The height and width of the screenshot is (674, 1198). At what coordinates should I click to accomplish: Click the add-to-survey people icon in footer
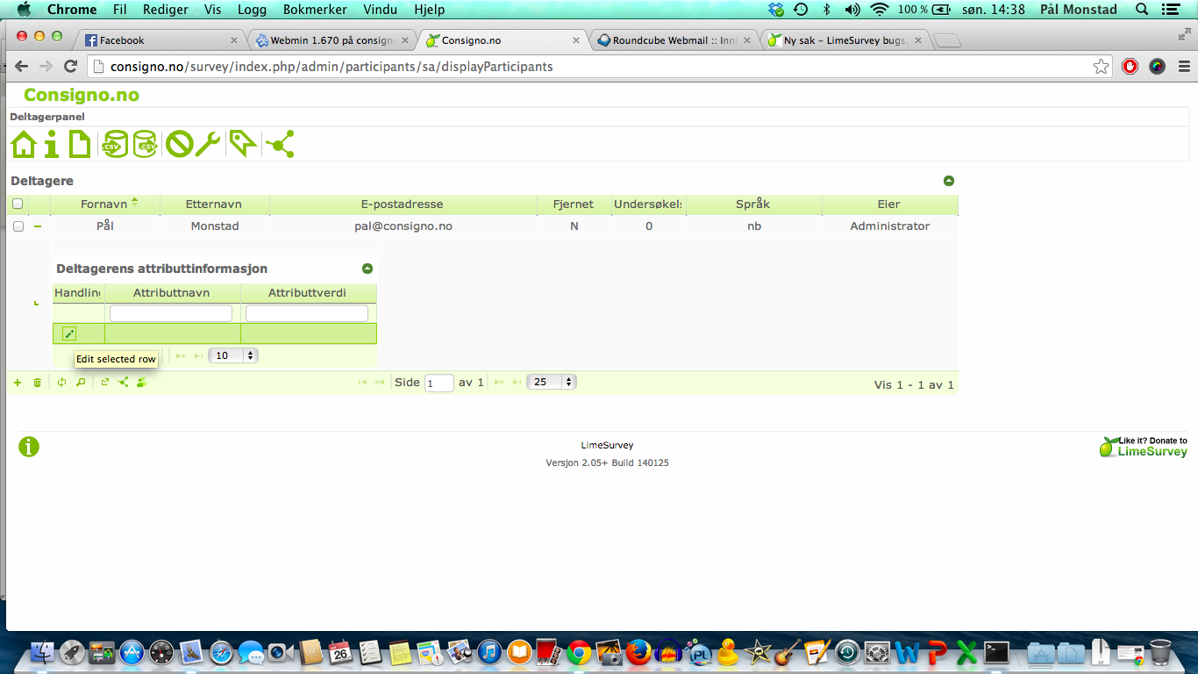point(141,383)
